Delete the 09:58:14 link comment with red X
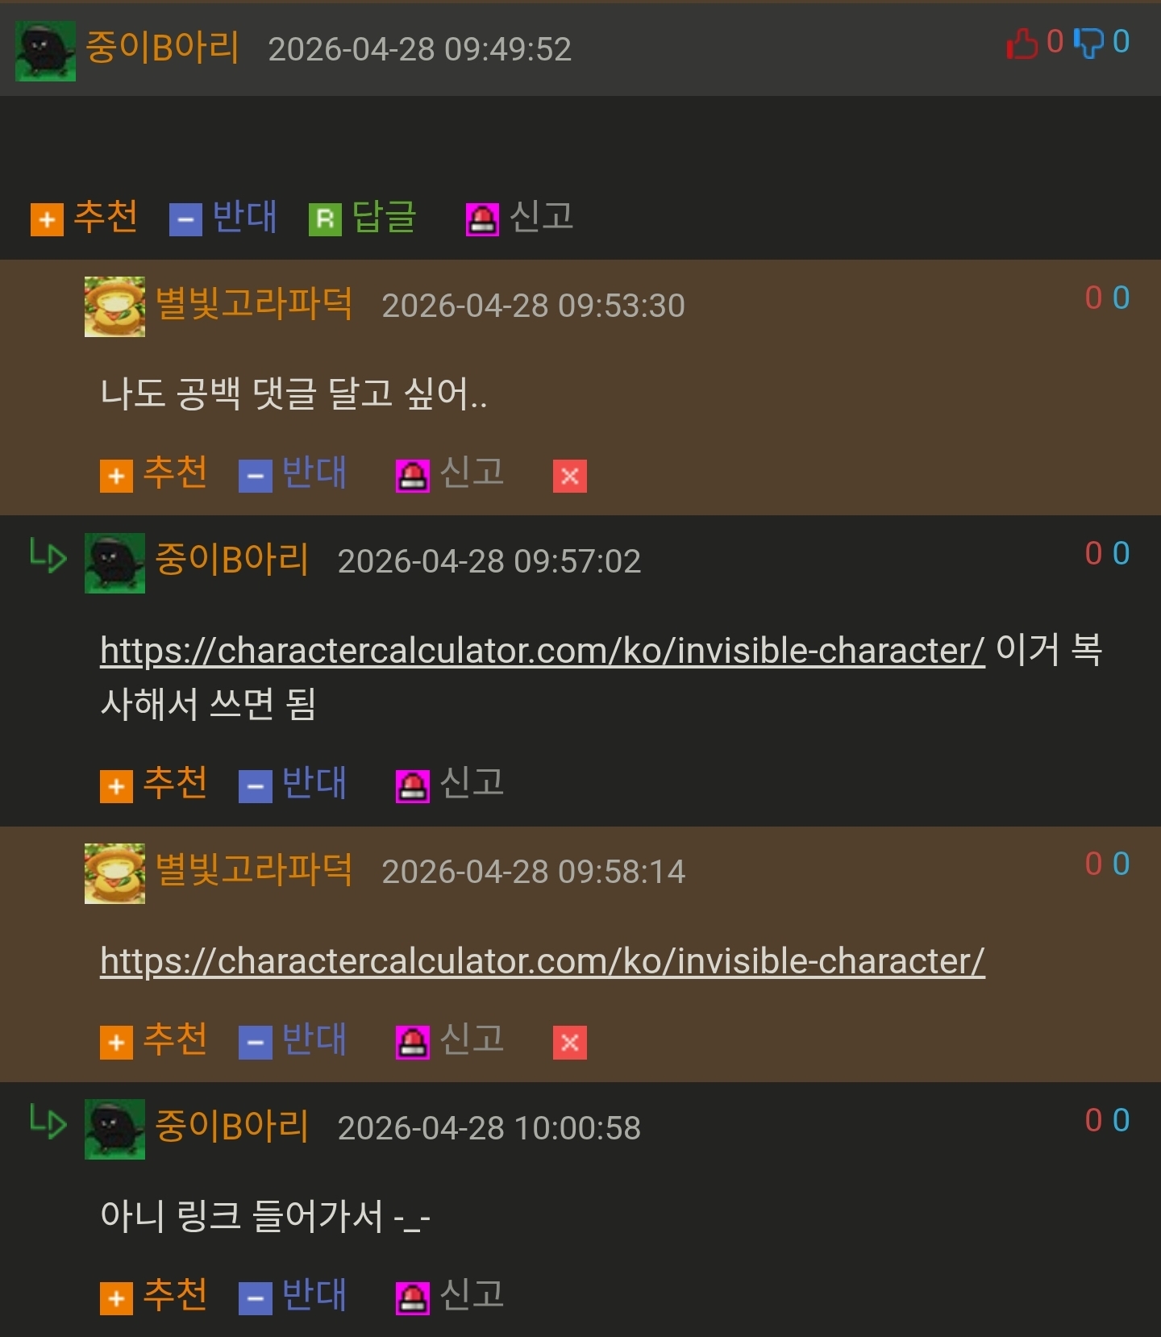The width and height of the screenshot is (1161, 1337). [569, 1042]
